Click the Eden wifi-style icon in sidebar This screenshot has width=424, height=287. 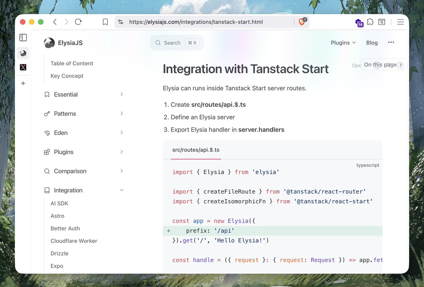coord(47,133)
